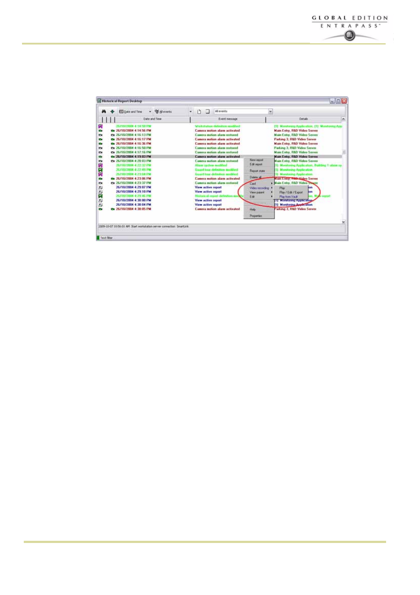Click the green Text filter indicator in status bar
Screen dimensions: 420x595
98,238
